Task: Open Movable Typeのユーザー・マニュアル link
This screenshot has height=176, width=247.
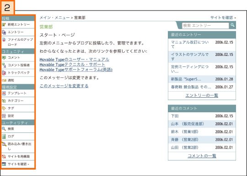Action: tap(74, 60)
